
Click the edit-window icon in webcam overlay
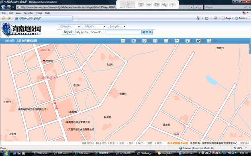coord(157,5)
